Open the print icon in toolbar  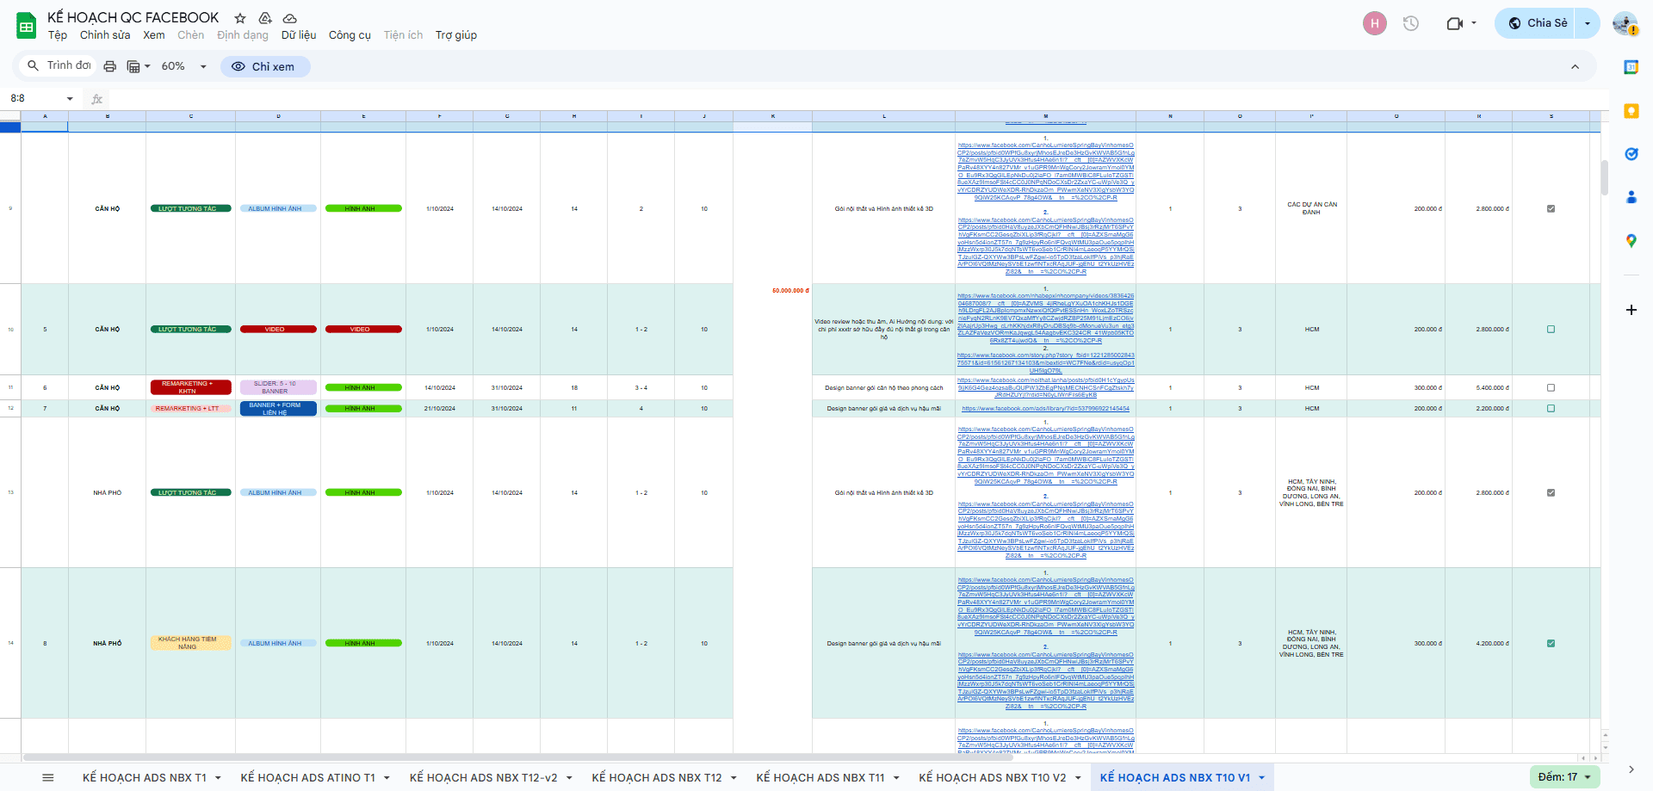coord(109,66)
